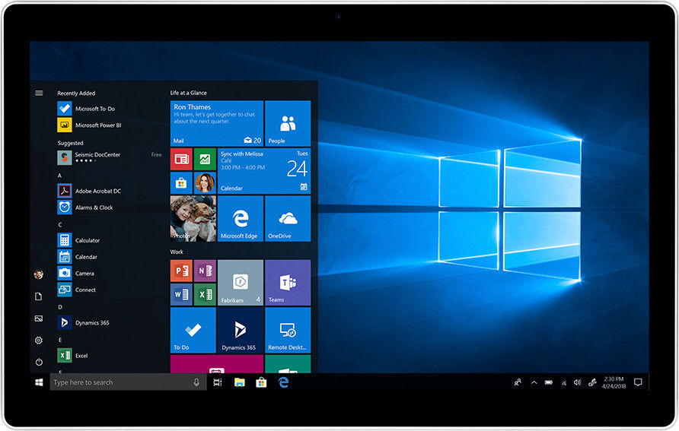
Task: Open Excel tile in Work group
Action: tap(205, 294)
